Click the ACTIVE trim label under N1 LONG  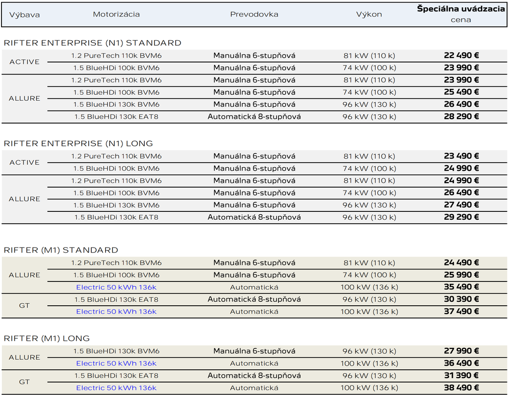coord(24,162)
